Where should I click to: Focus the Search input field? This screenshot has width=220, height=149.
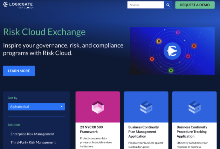click(x=146, y=5)
